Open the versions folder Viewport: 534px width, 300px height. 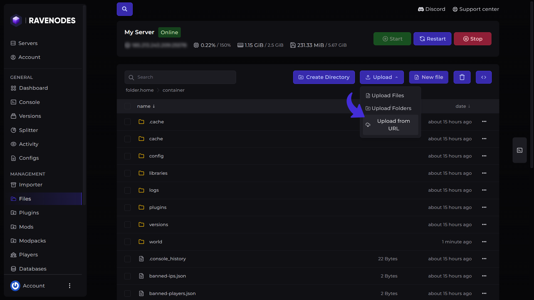coord(159,225)
